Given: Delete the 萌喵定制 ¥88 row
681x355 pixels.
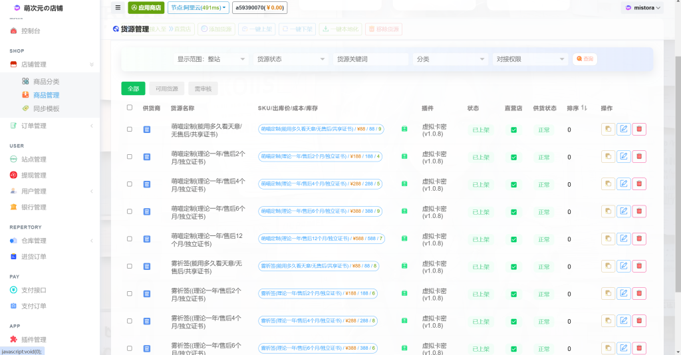Looking at the screenshot, I should click(x=639, y=129).
